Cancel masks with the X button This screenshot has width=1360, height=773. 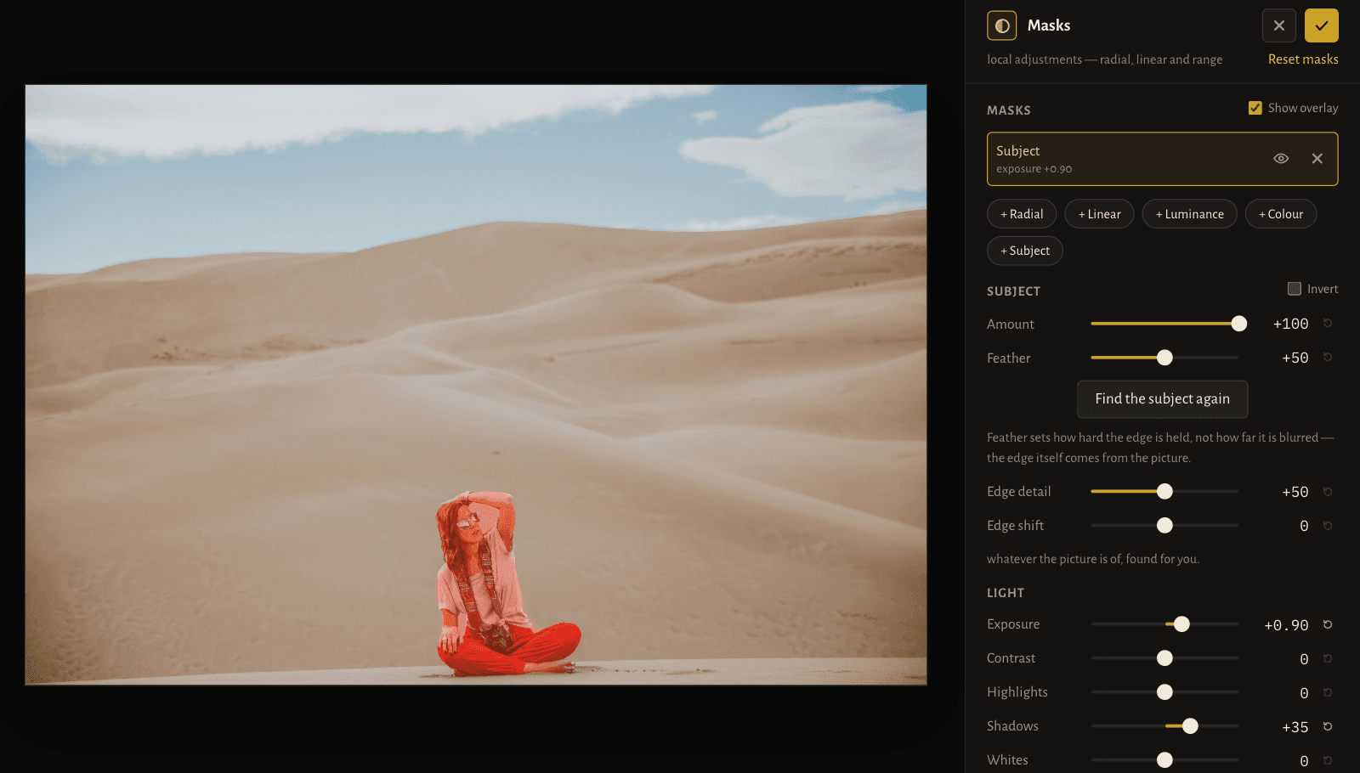[x=1278, y=25]
